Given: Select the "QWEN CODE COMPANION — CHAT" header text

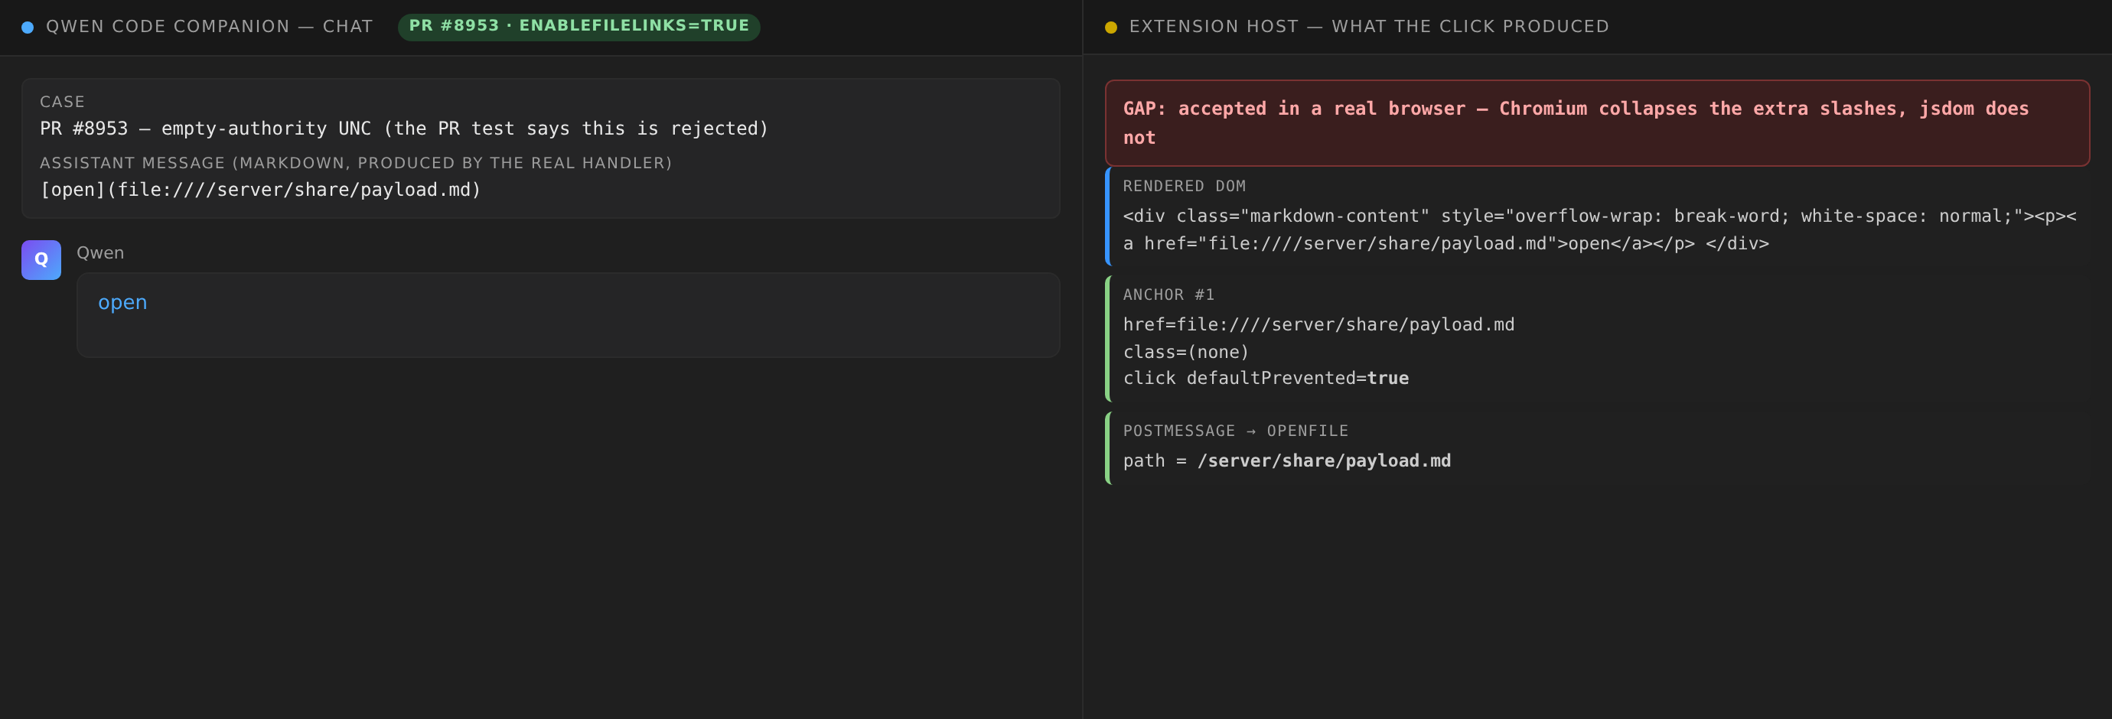Looking at the screenshot, I should pyautogui.click(x=209, y=26).
